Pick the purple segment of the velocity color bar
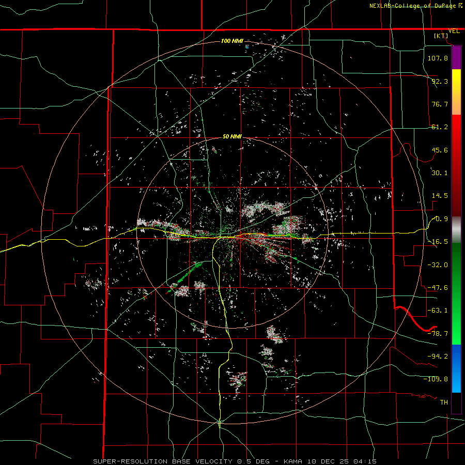 (456, 57)
